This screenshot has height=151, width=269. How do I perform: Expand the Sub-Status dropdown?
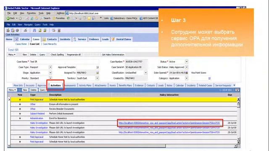tap(187, 67)
